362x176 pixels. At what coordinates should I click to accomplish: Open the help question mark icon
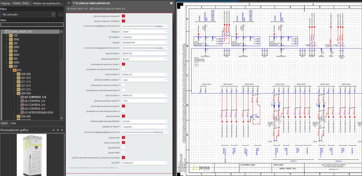(x=171, y=3)
